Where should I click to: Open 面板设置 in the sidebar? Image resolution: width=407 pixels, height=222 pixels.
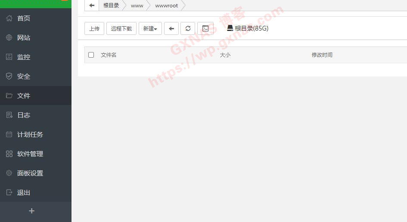[30, 173]
